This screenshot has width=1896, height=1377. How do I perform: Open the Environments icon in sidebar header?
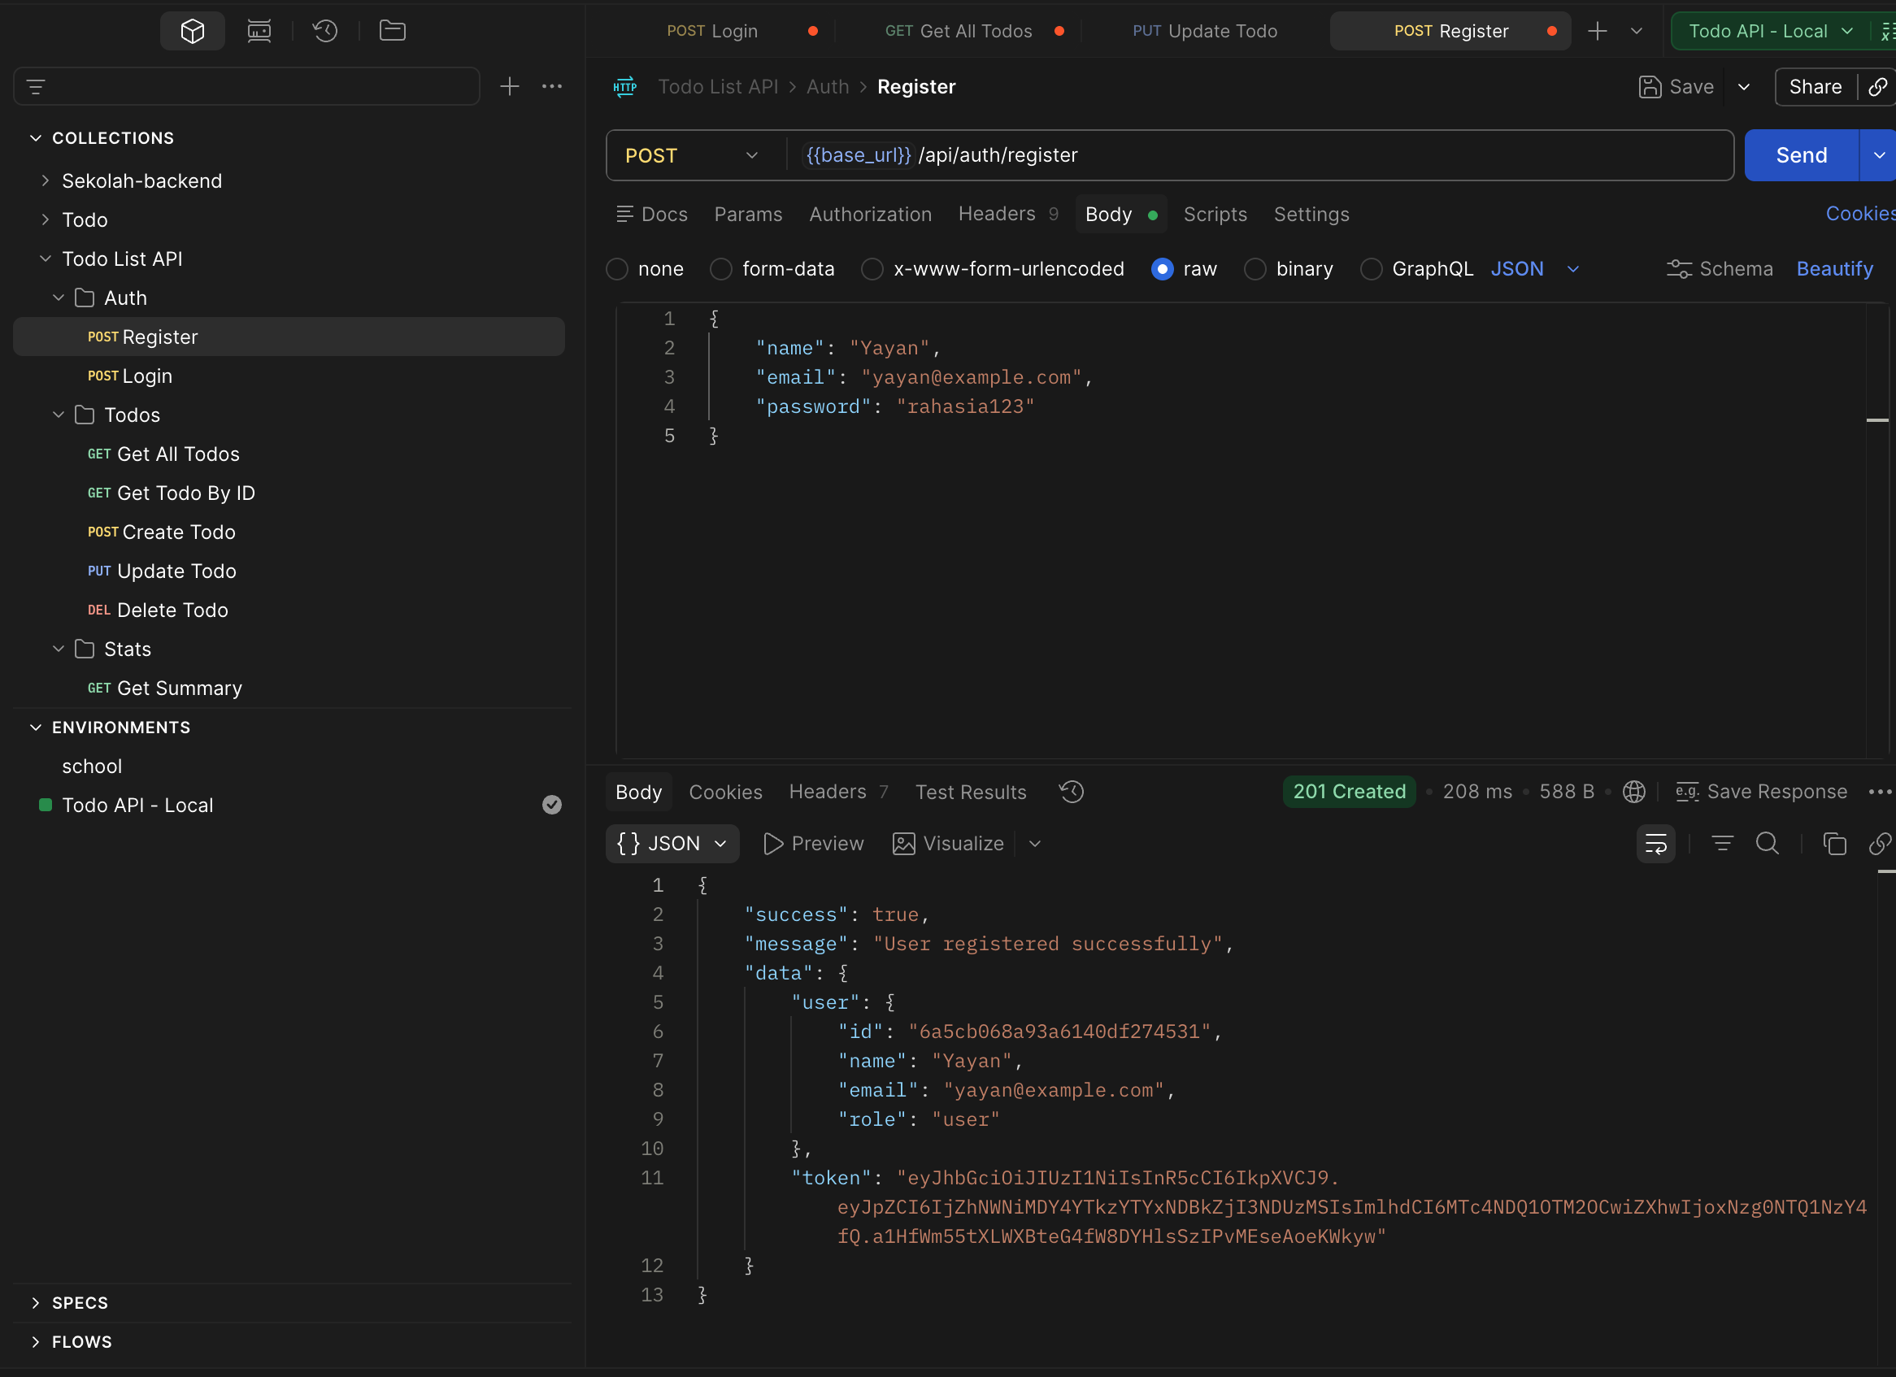click(x=259, y=31)
